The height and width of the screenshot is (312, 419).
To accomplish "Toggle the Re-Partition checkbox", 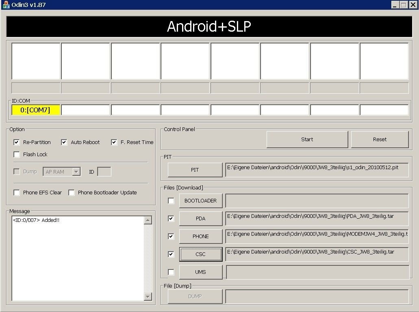I will pyautogui.click(x=17, y=142).
